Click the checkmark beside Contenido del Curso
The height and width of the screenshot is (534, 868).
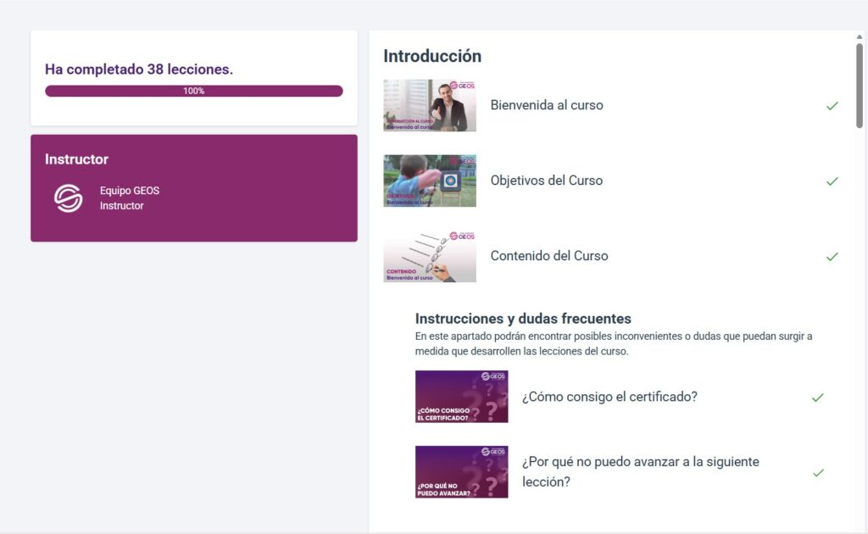click(832, 256)
